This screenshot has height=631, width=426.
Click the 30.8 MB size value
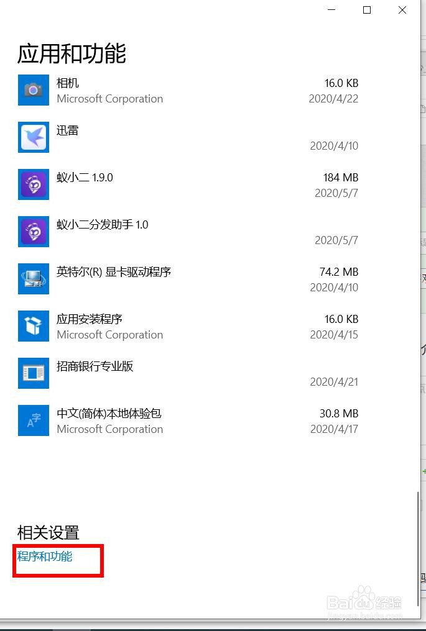pos(339,414)
